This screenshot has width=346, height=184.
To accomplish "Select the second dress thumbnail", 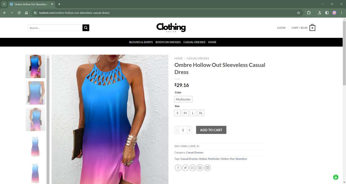I will 35,93.
